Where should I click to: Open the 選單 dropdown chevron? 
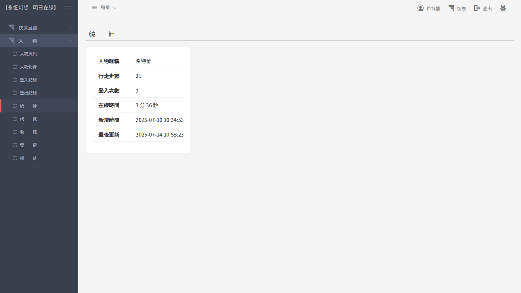(x=115, y=8)
